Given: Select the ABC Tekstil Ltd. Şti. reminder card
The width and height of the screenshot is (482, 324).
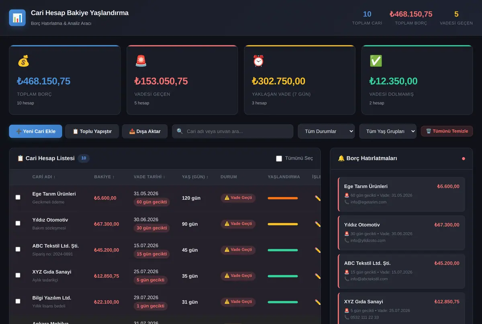Looking at the screenshot, I should [x=402, y=271].
